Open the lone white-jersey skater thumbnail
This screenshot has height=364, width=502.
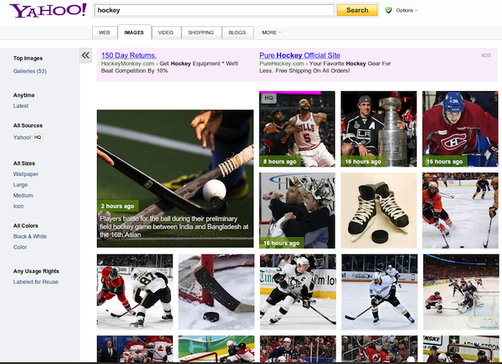379,292
